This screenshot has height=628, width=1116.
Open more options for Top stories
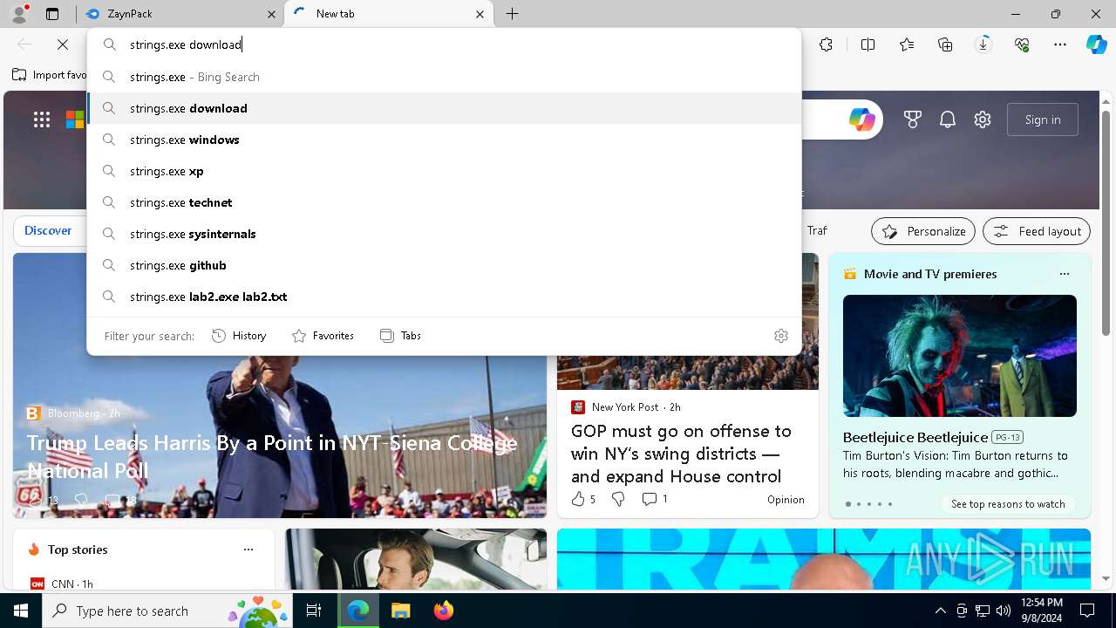pyautogui.click(x=248, y=549)
